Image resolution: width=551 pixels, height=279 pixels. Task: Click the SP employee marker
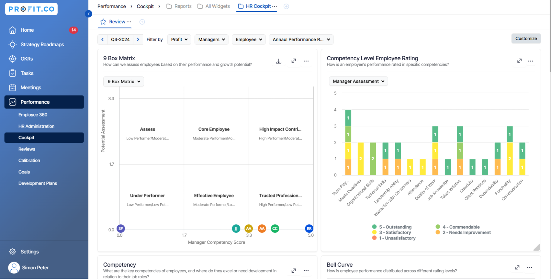(x=121, y=228)
